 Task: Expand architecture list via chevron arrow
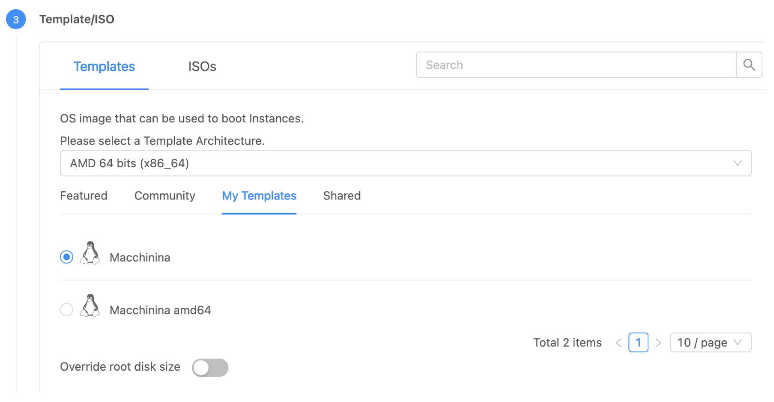click(x=737, y=163)
